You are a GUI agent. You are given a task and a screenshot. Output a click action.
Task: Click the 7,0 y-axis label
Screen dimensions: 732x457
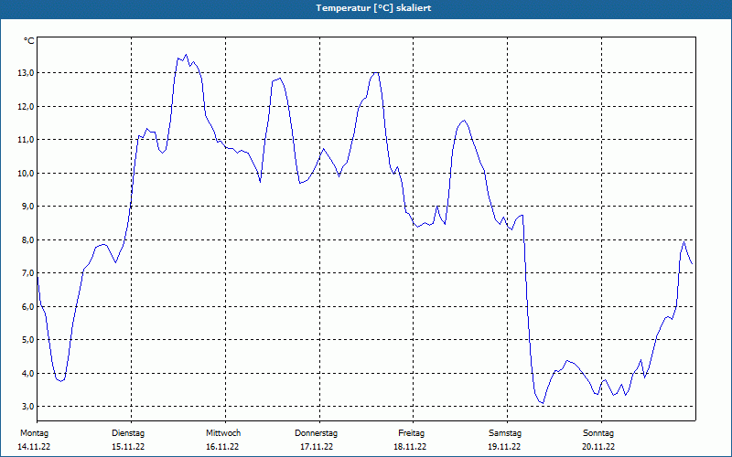pyautogui.click(x=28, y=272)
